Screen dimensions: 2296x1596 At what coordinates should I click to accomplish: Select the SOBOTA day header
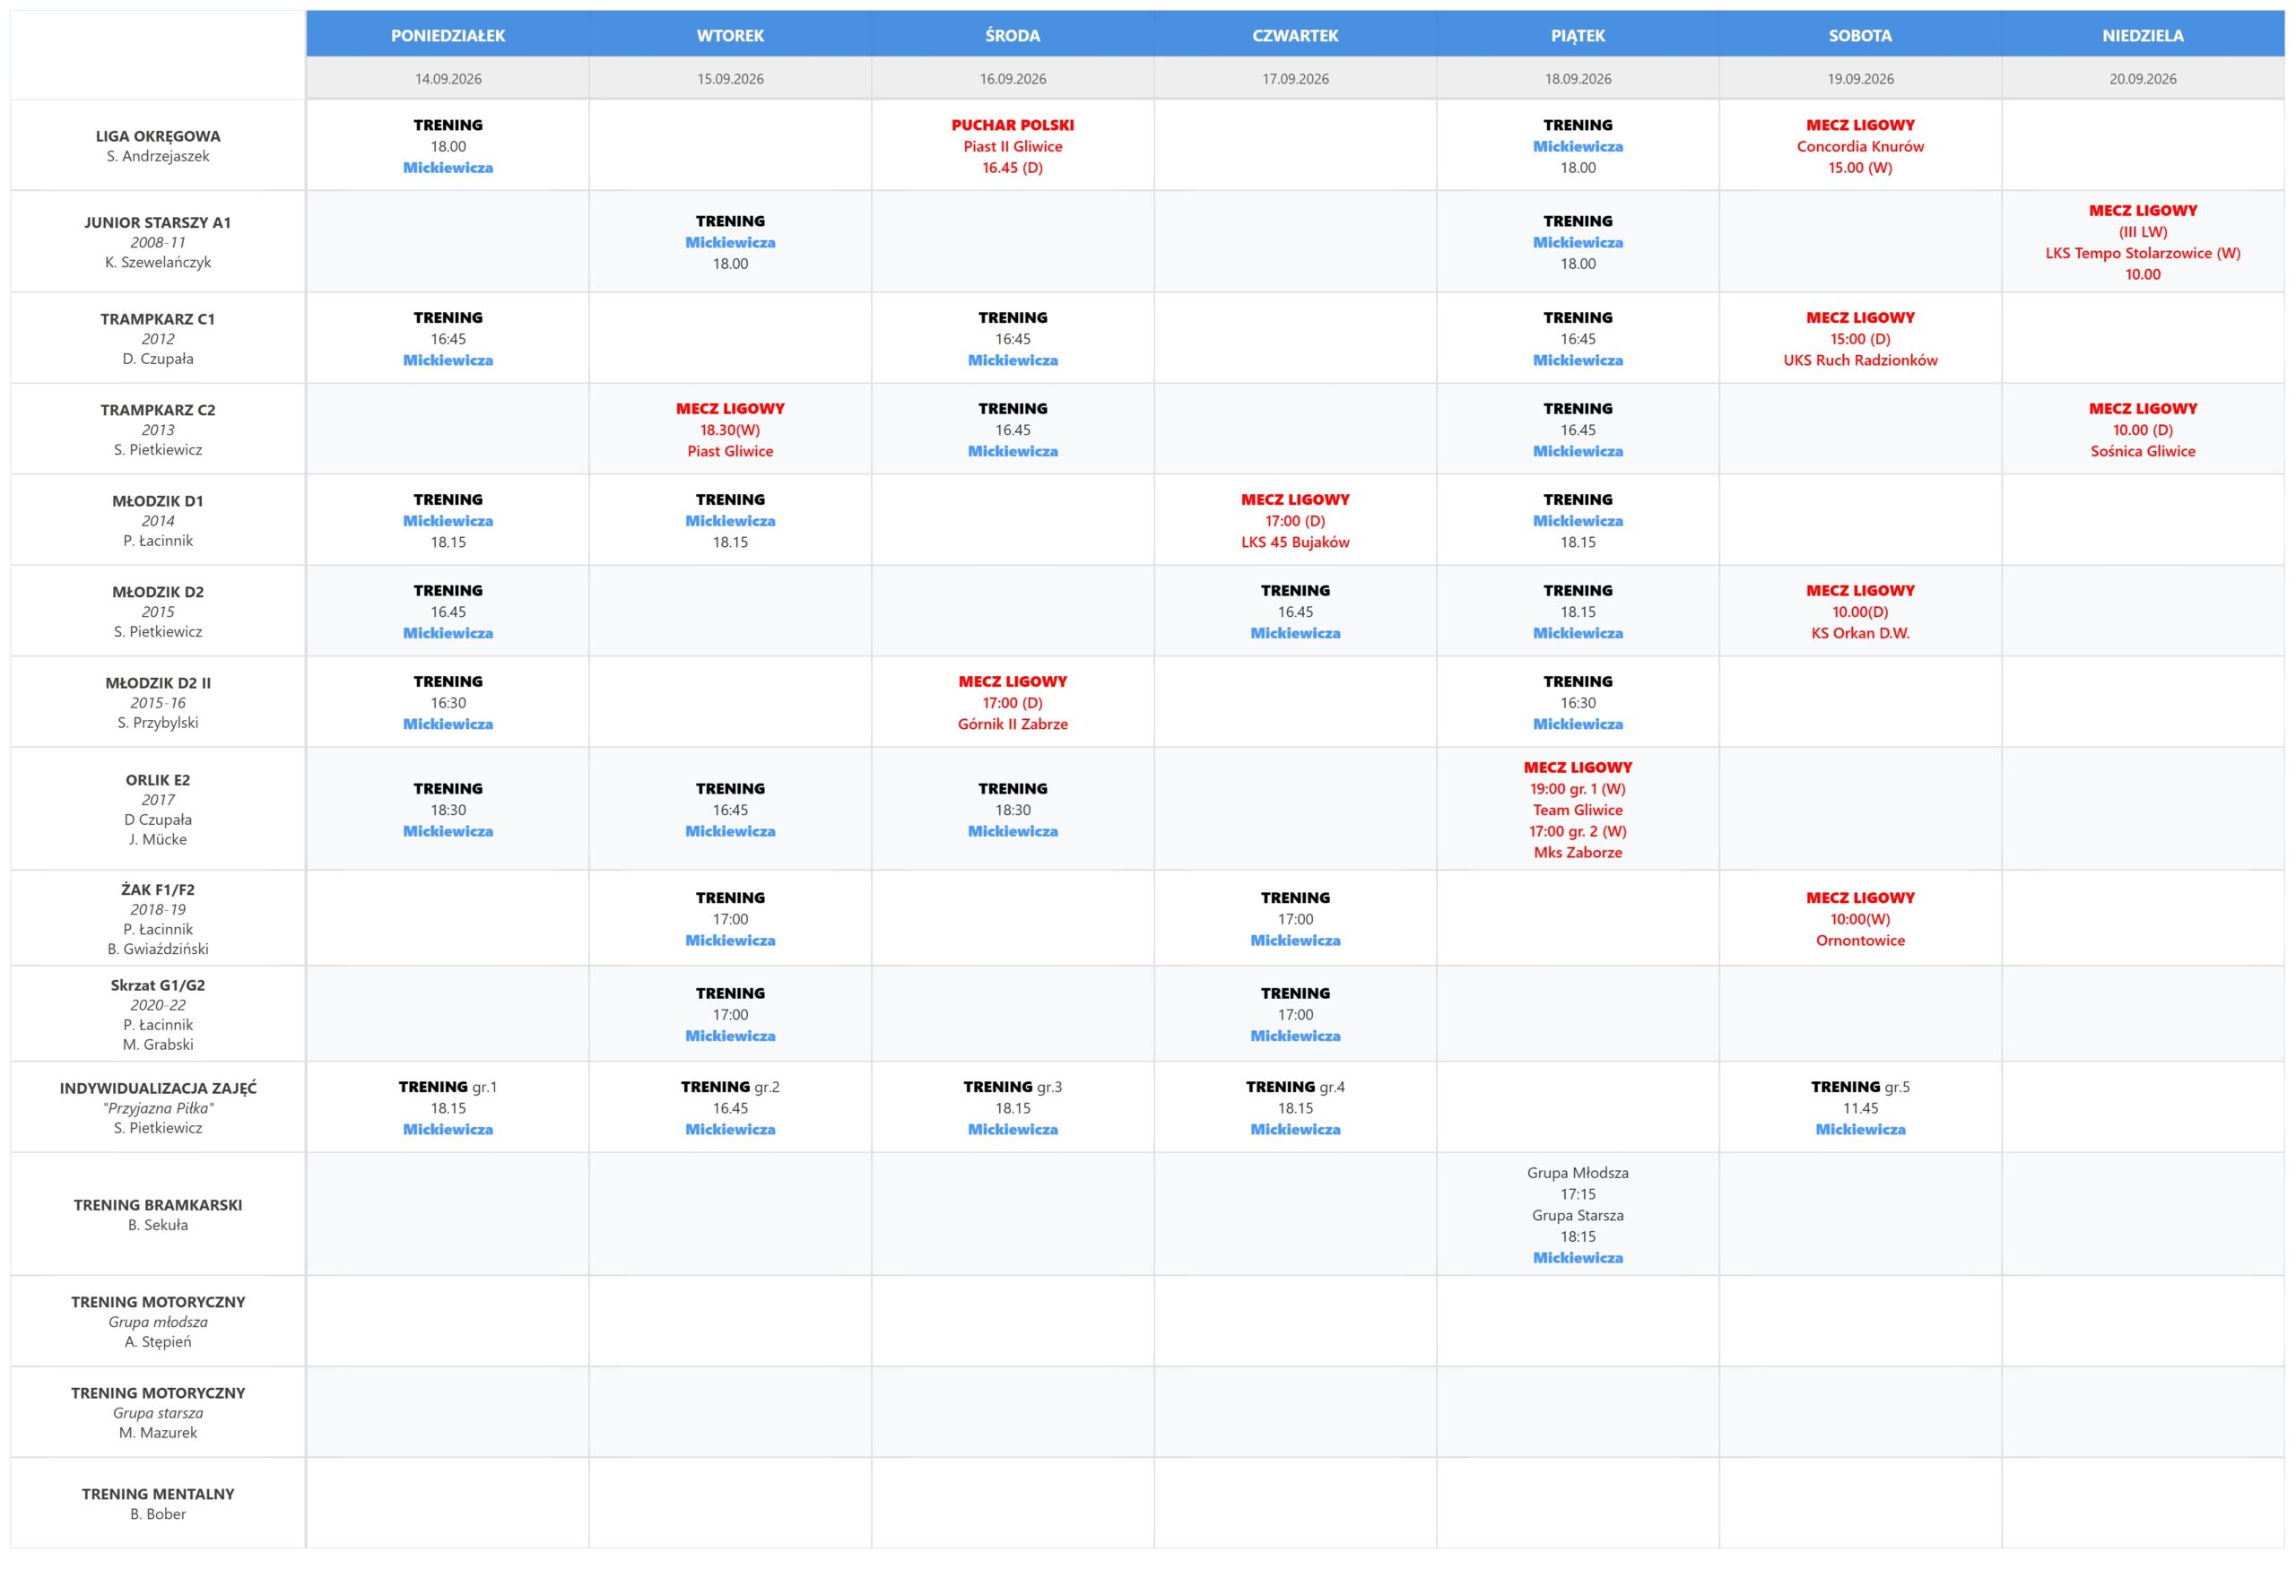tap(1860, 35)
